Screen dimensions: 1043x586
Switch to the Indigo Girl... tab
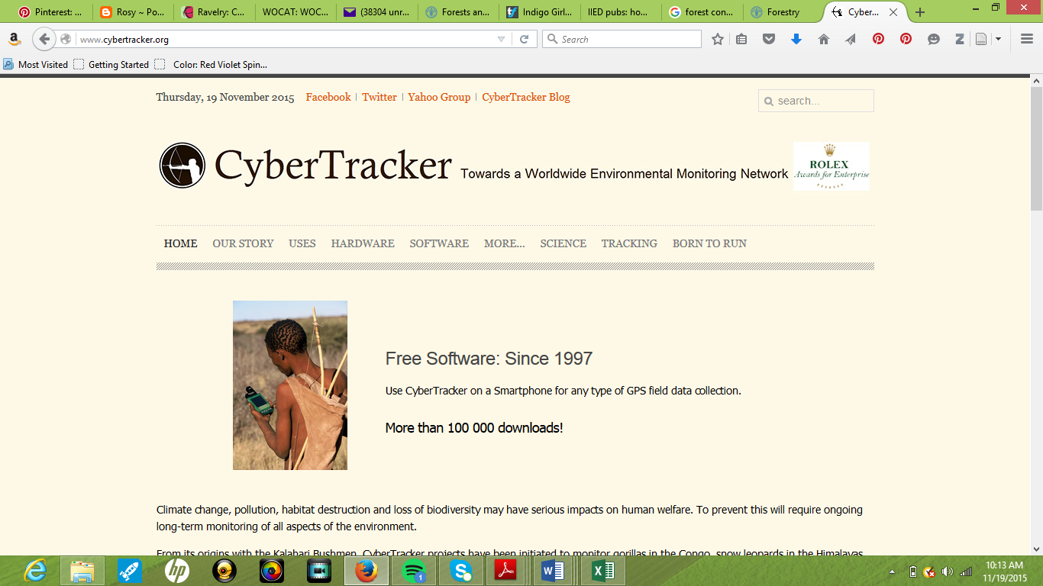click(x=538, y=12)
